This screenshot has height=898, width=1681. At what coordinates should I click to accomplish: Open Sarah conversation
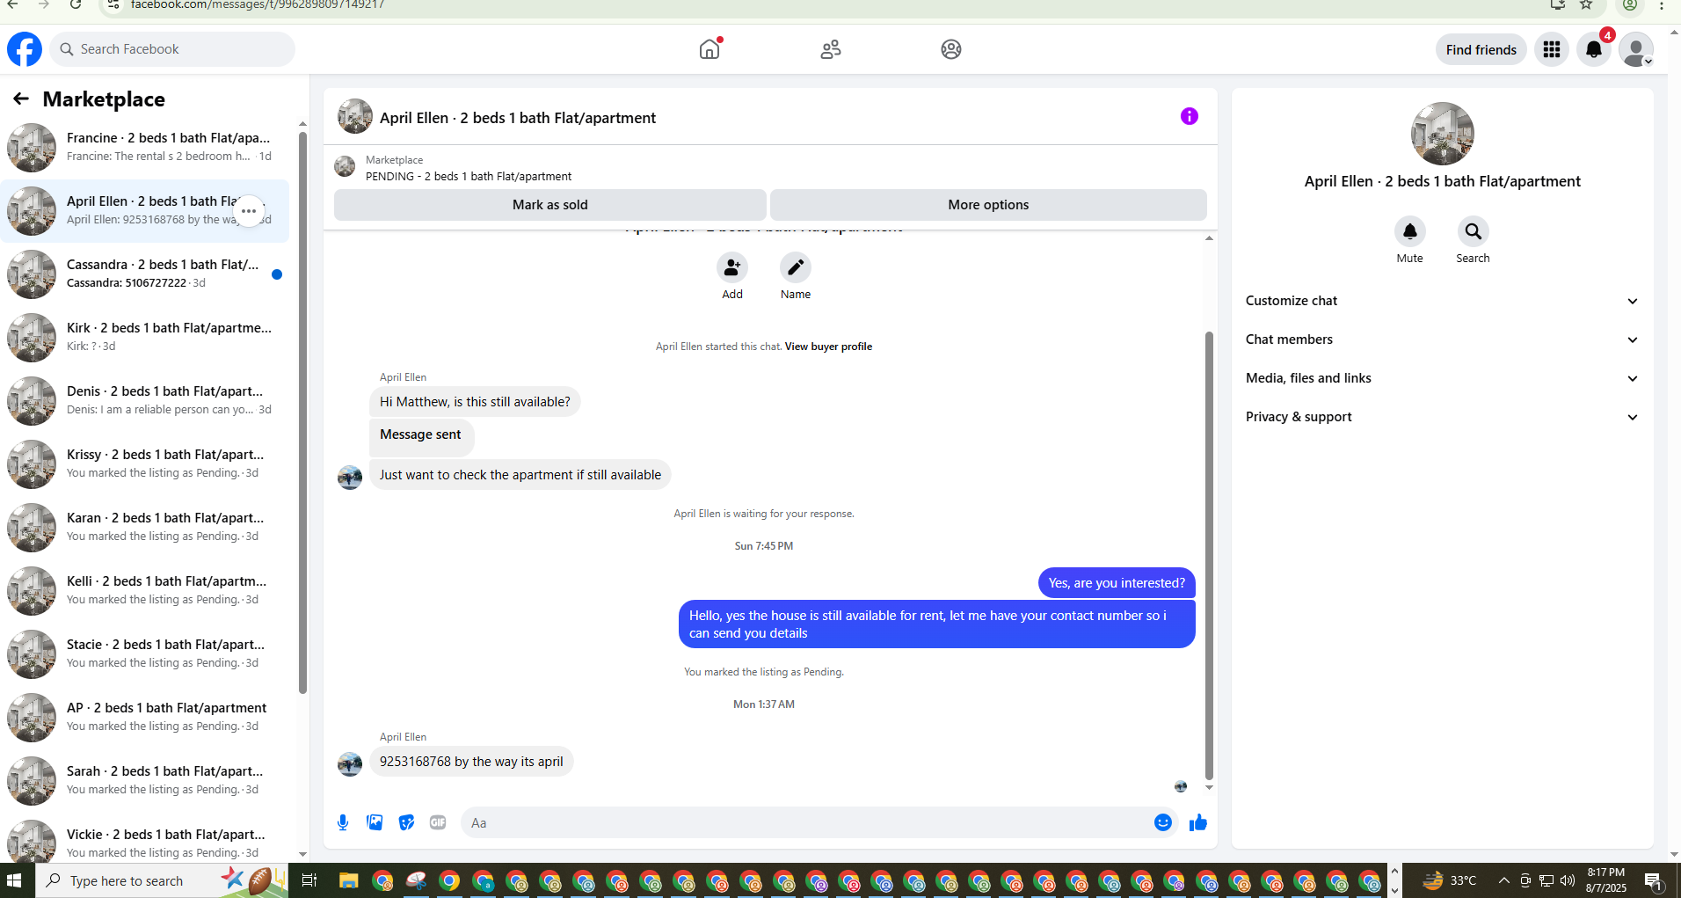click(145, 781)
